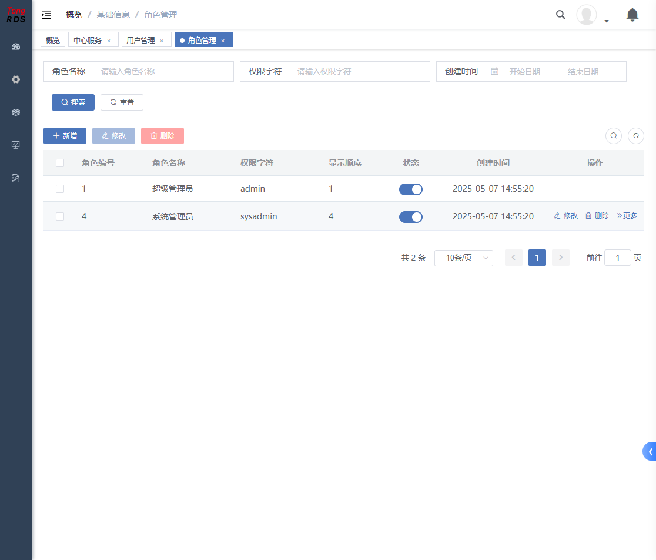Click the calendar icon in 创建时间 field
Screen dimensions: 656x560
click(494, 71)
